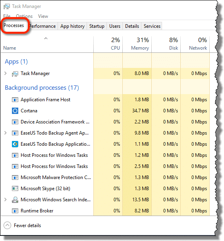
Task: Select EaseUS Todo Backup Applicatio... name
Action: pyautogui.click(x=55, y=144)
